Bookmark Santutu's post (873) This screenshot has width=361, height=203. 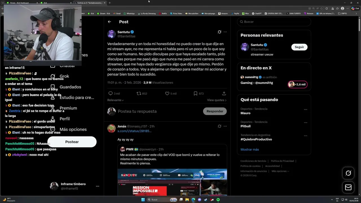click(x=199, y=94)
